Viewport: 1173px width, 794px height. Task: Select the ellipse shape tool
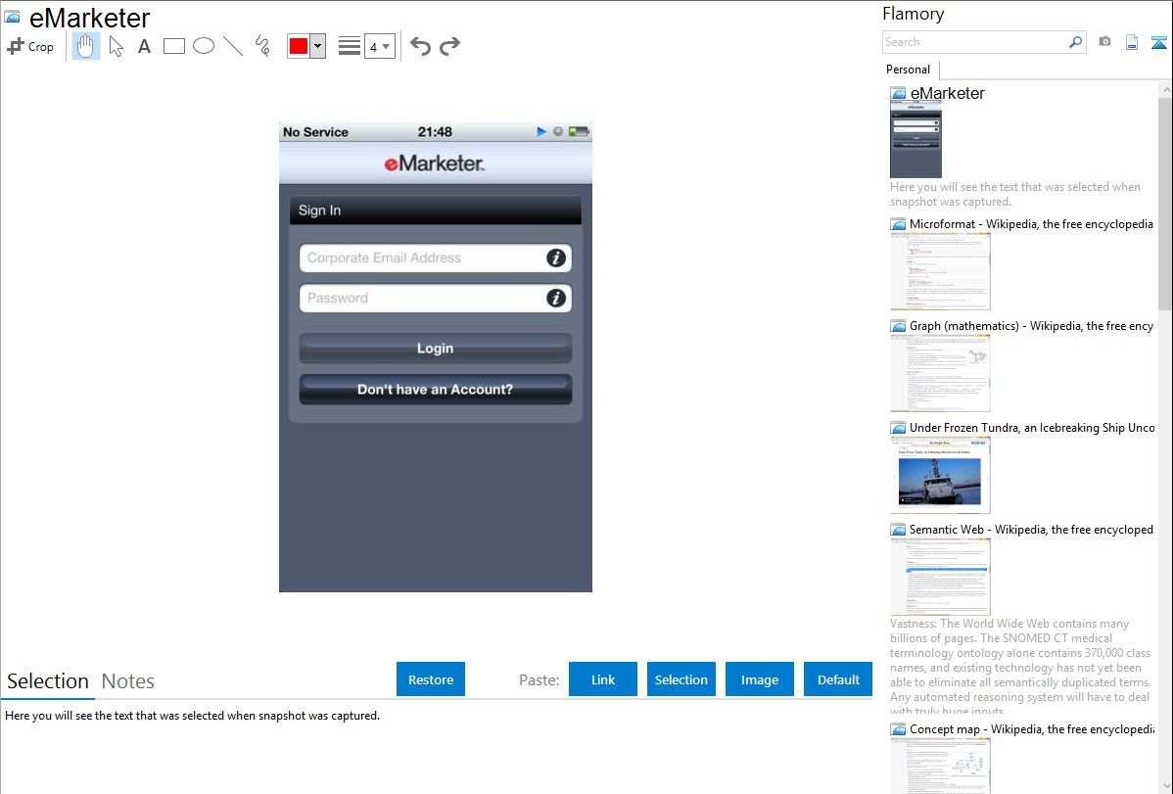tap(204, 46)
